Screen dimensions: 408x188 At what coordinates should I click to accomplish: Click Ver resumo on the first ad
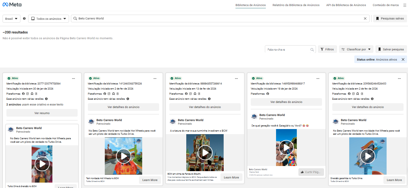click(x=42, y=113)
